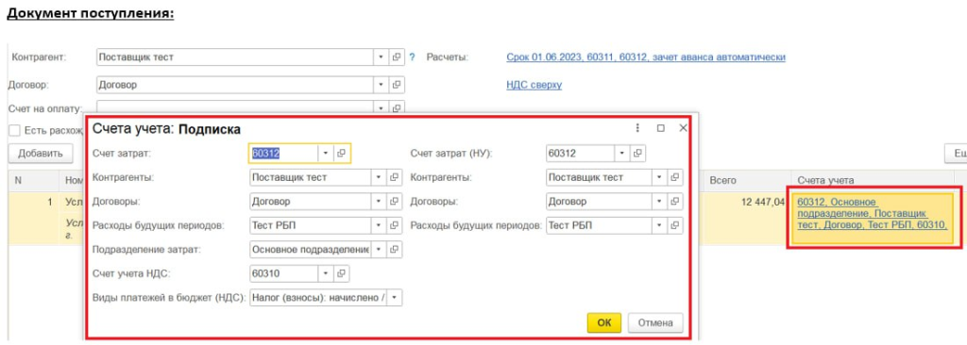Open selection for Контрагент field Поставщик тест
The width and height of the screenshot is (967, 345).
pyautogui.click(x=397, y=57)
